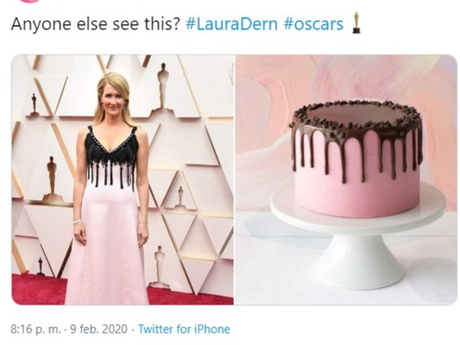The height and width of the screenshot is (345, 460).
Task: Click the pink profile avatar at top
Action: tap(31, 1)
